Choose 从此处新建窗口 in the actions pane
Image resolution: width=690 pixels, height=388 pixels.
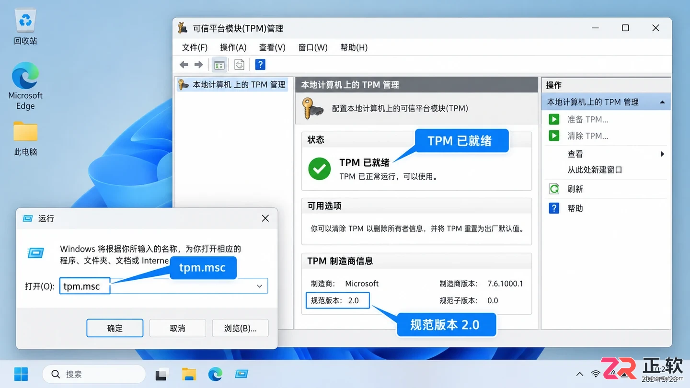(595, 170)
